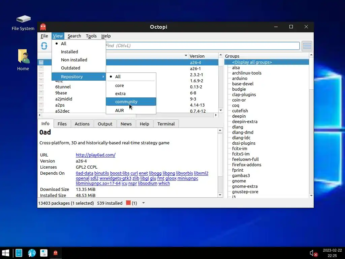Click the Groups list vertical scrollbar
This screenshot has width=345, height=259.
pyautogui.click(x=311, y=125)
